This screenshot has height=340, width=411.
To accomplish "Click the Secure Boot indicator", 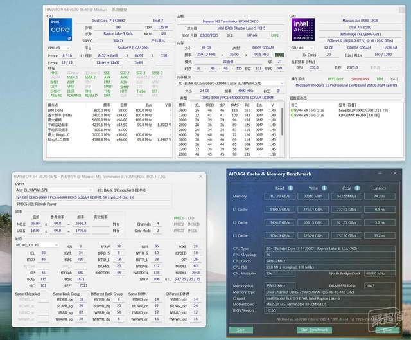I will [x=360, y=79].
